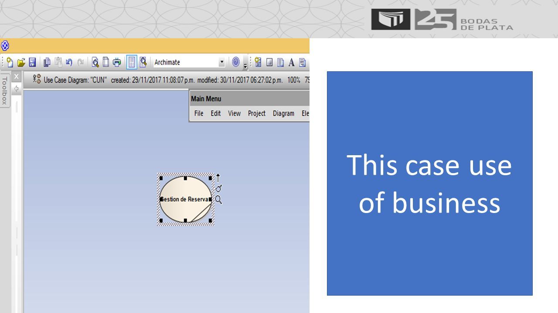This screenshot has height=313, width=558.
Task: Click the Redo arrow icon
Action: [x=80, y=62]
